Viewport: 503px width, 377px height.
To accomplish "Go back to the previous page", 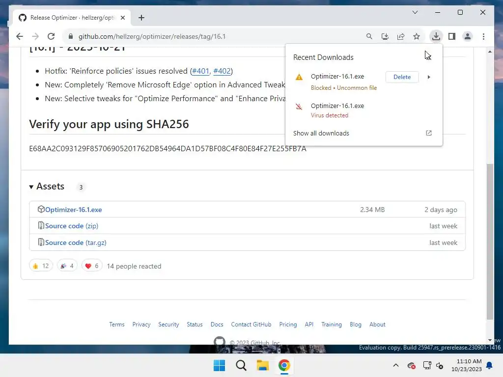I will pos(20,36).
